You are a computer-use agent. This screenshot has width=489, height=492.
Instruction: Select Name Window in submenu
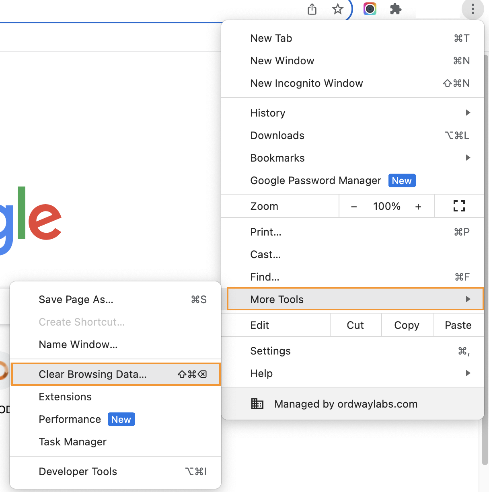pyautogui.click(x=115, y=344)
